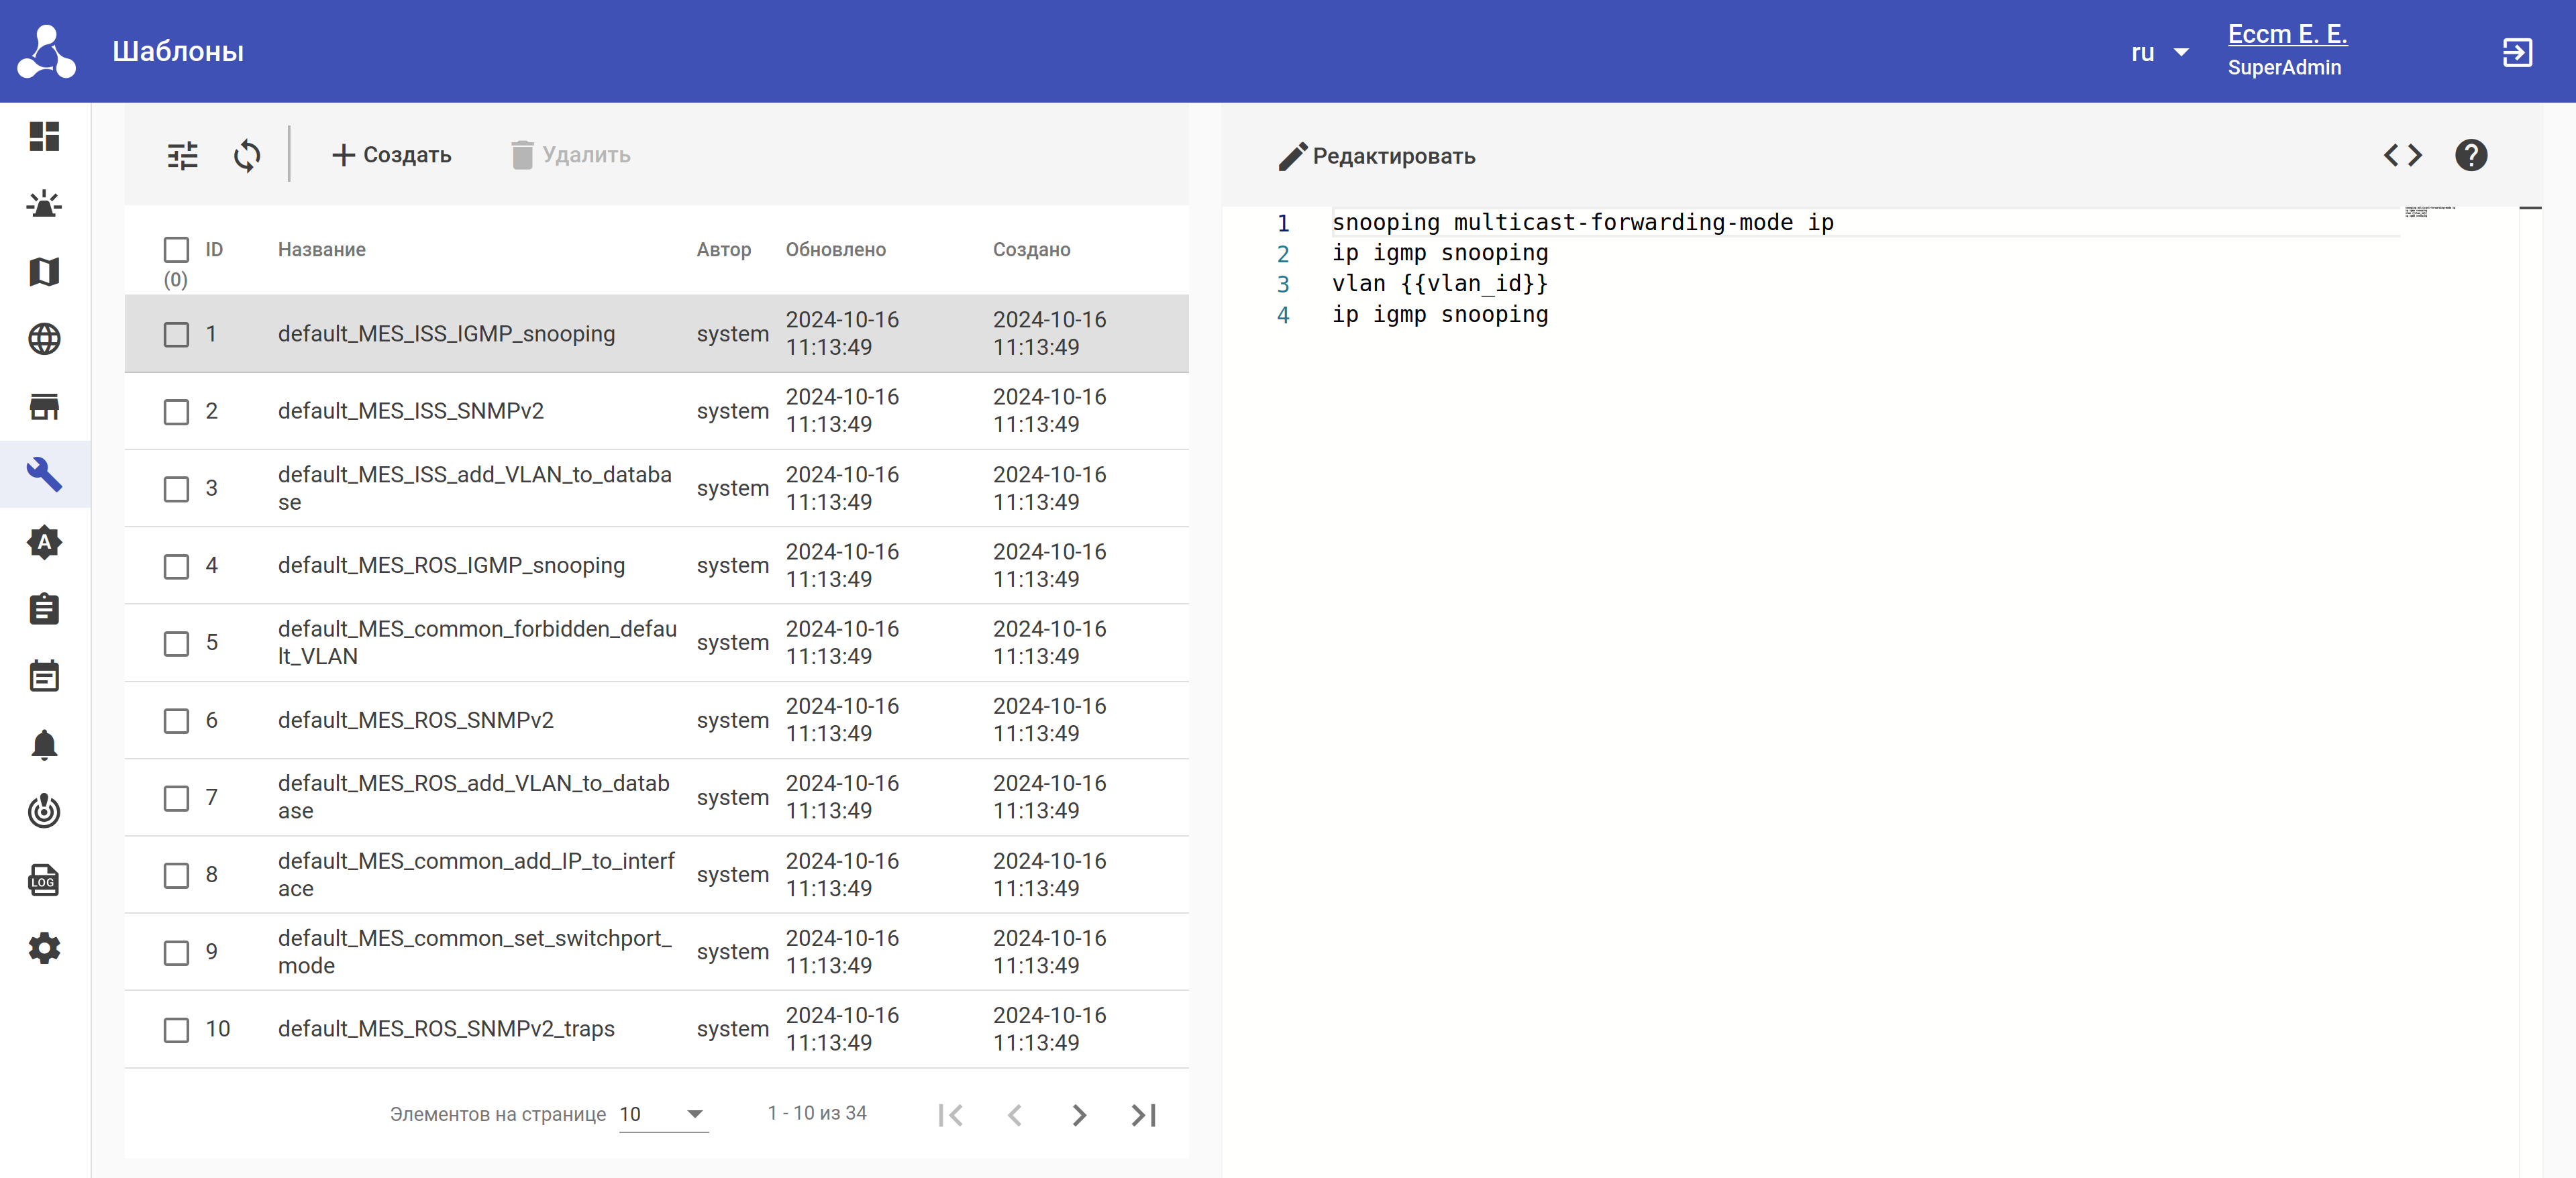Go to next page chevron
This screenshot has width=2576, height=1178.
[1078, 1114]
